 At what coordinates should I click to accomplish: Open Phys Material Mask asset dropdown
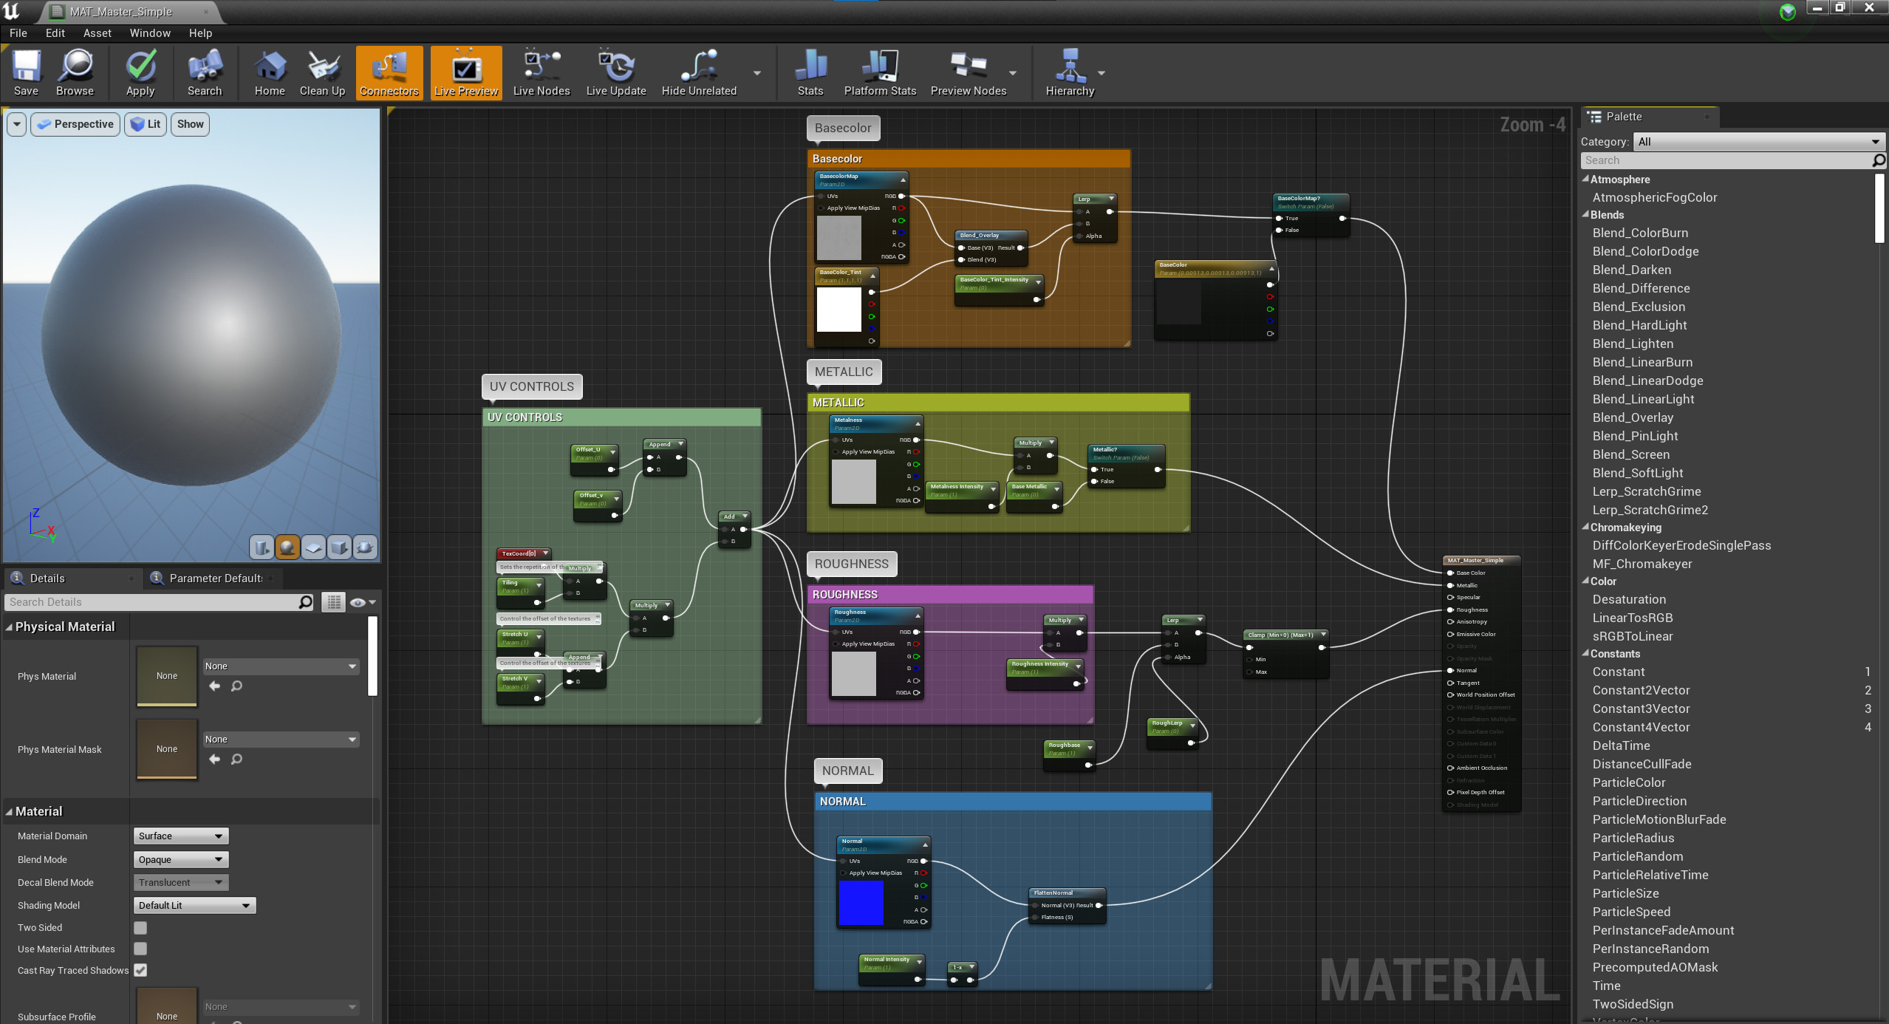pyautogui.click(x=281, y=740)
